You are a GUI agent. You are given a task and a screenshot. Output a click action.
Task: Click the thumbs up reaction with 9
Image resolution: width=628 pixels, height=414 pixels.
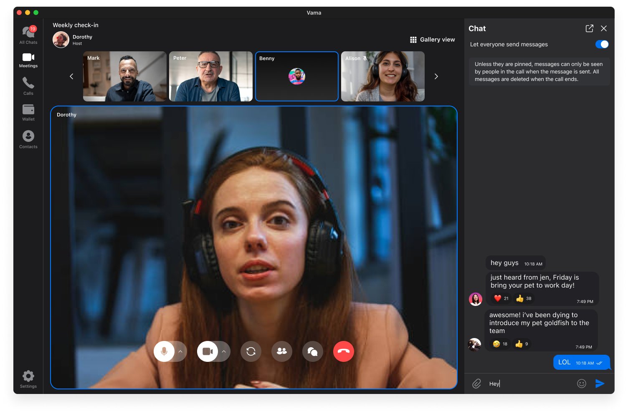(522, 344)
